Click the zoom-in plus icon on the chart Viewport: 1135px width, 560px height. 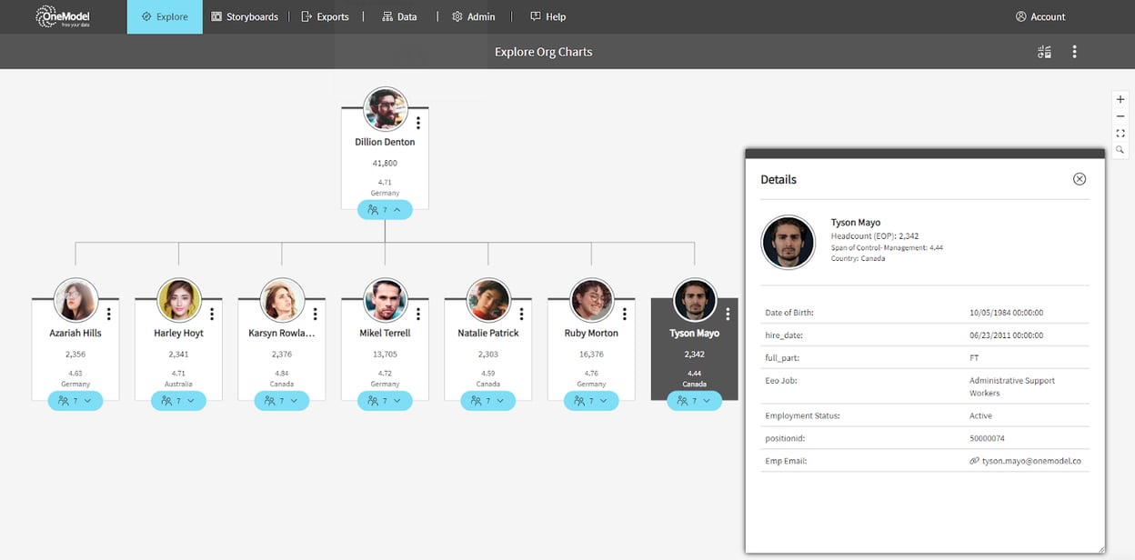click(1120, 98)
